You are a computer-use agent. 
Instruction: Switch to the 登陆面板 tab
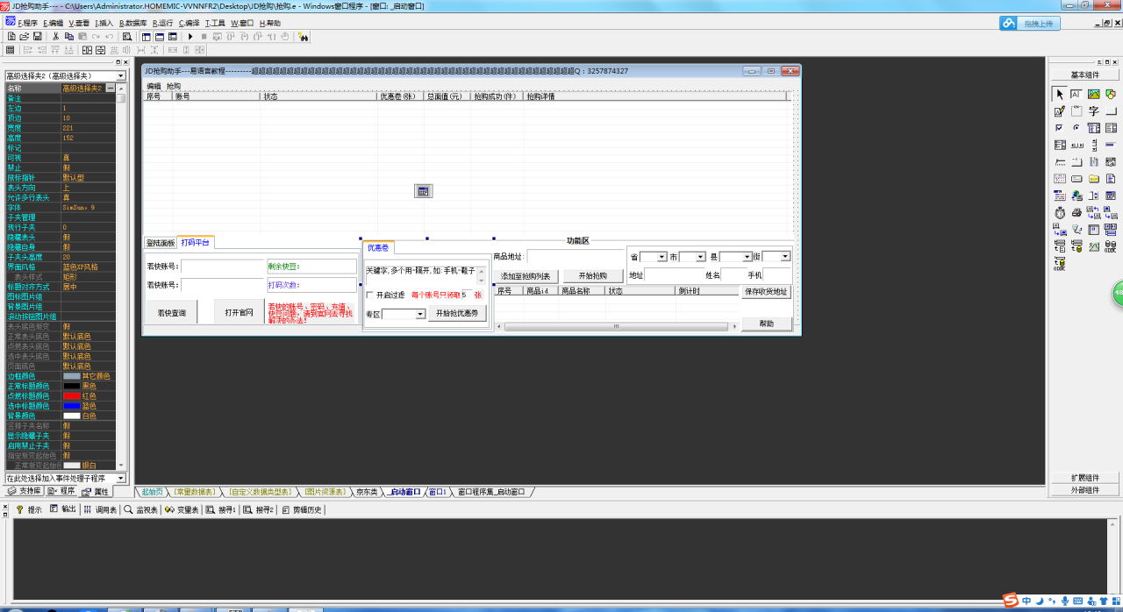pyautogui.click(x=160, y=243)
